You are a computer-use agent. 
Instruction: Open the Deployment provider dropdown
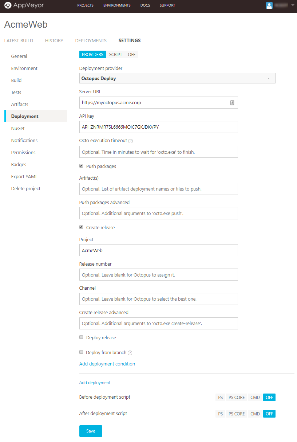point(177,78)
